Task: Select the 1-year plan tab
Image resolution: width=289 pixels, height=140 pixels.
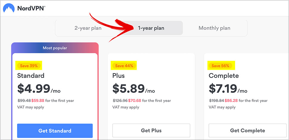Action: click(151, 28)
